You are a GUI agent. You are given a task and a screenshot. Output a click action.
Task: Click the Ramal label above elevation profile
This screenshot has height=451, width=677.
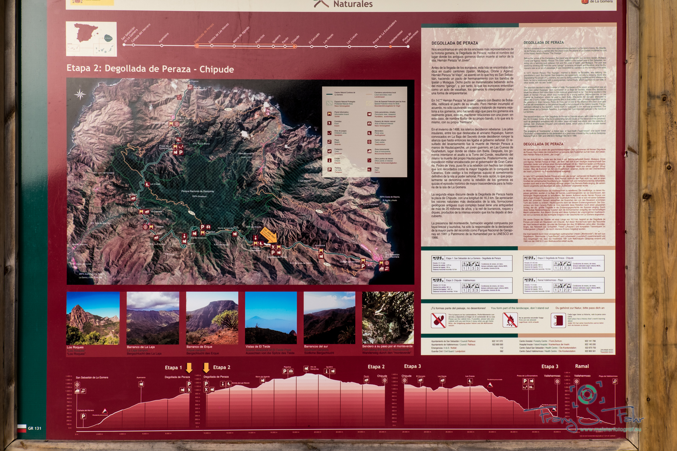point(581,366)
